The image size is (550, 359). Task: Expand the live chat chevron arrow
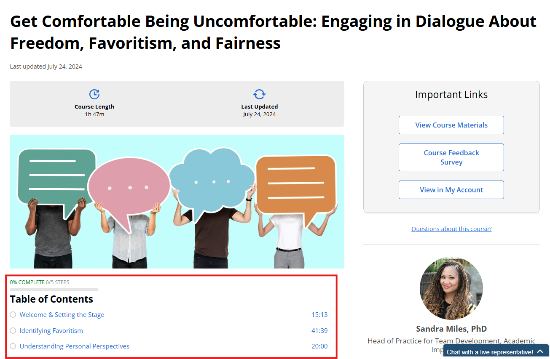pyautogui.click(x=540, y=351)
